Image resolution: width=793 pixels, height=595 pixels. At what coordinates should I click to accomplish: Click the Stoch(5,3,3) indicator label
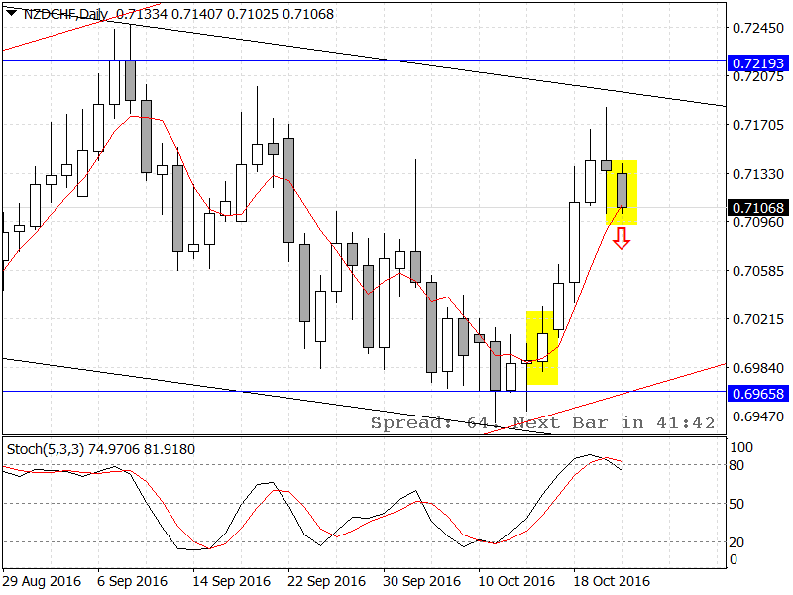46,449
